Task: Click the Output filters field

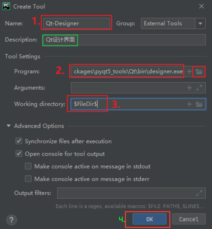Action: [x=131, y=193]
